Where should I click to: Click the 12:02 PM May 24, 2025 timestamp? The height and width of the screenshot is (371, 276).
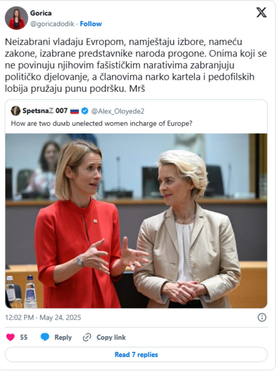click(43, 317)
